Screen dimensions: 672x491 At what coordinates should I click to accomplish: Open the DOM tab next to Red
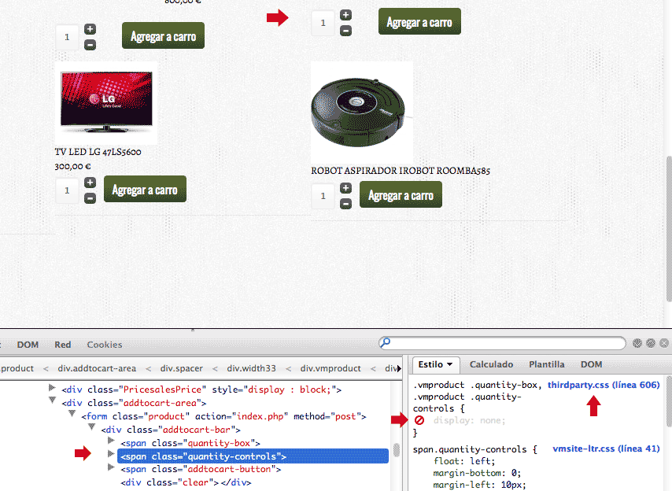28,345
